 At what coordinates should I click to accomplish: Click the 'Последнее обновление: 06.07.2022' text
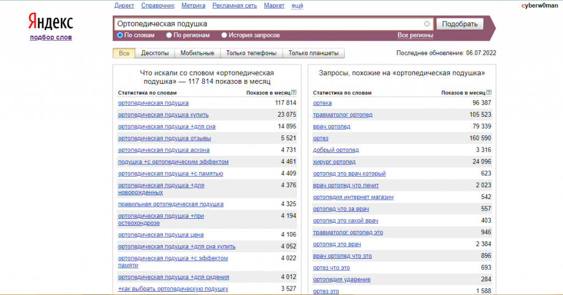tap(446, 53)
